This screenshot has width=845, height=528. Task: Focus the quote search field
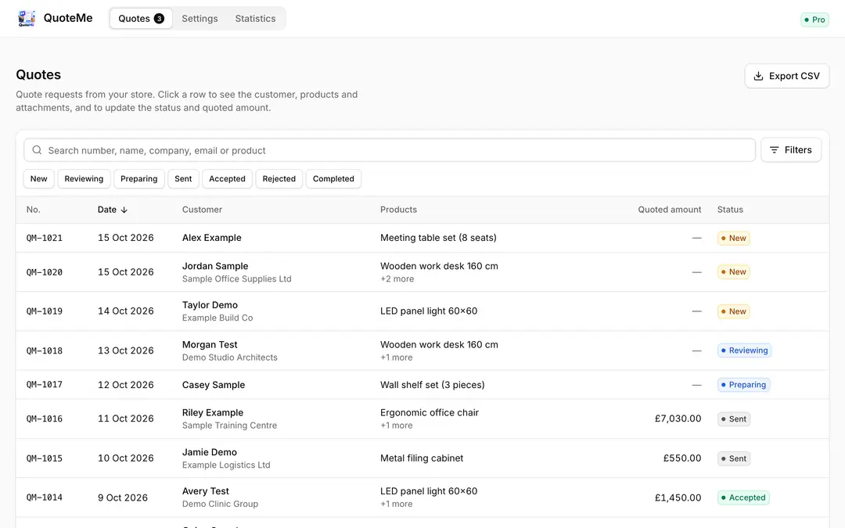tap(389, 150)
